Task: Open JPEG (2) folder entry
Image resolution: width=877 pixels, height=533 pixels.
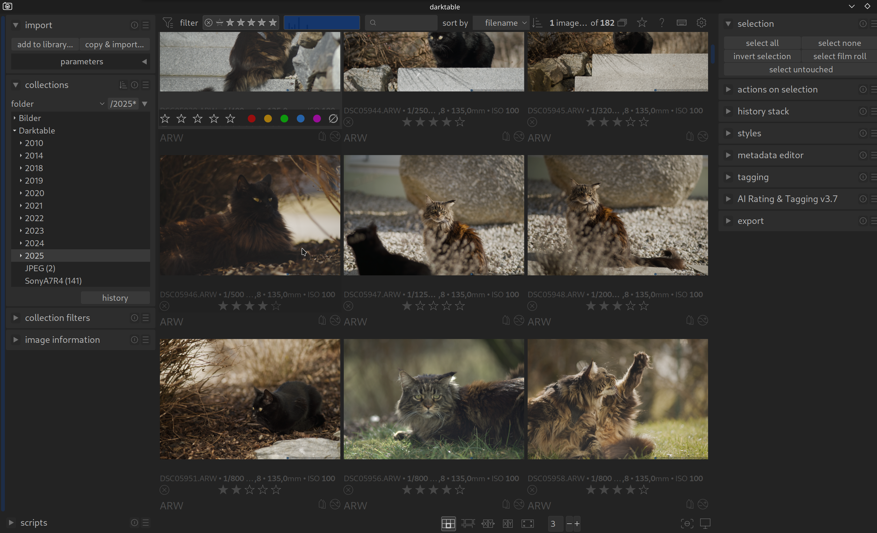Action: (40, 268)
